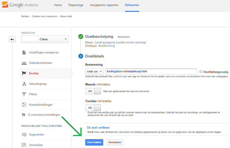230x148 pixels.
Task: Open Aangepaste rapporten tab
Action: [x=104, y=5]
